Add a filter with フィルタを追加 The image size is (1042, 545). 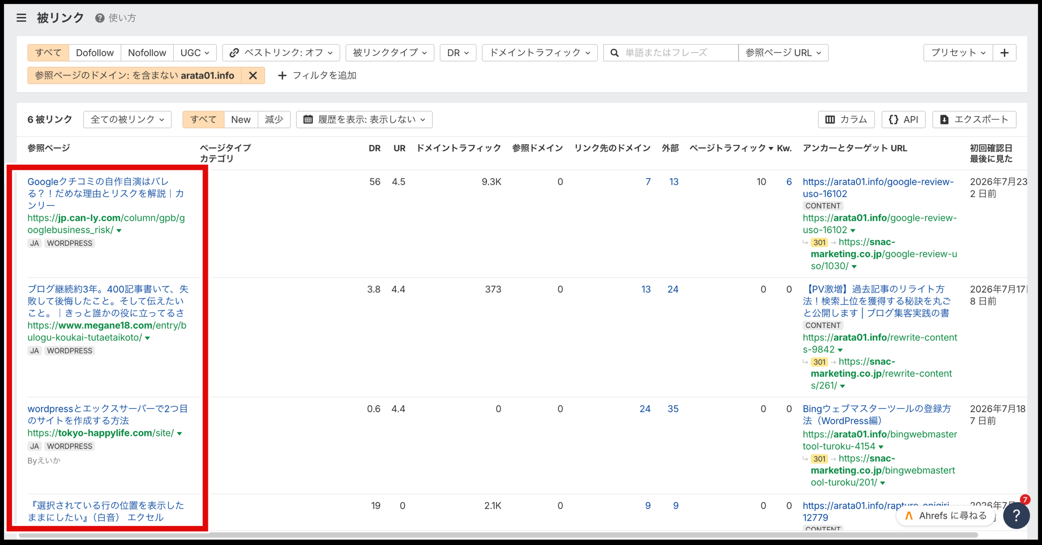[317, 76]
